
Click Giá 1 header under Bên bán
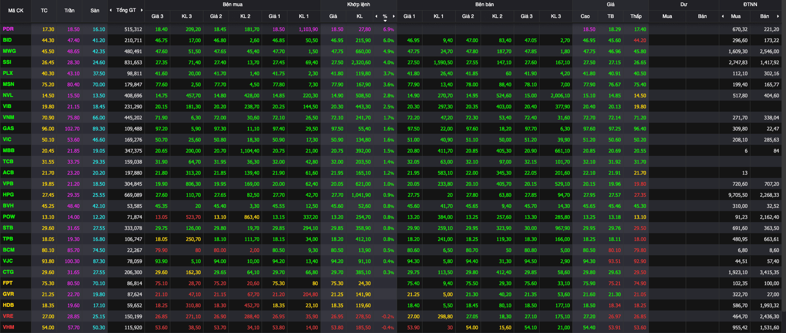point(409,16)
